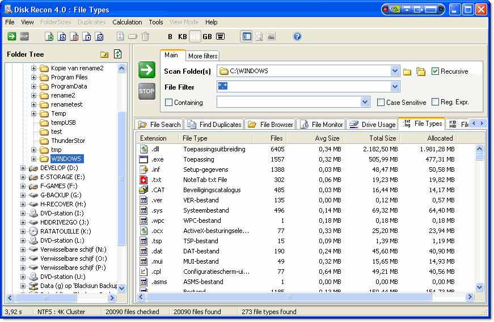This screenshot has height=322, width=494.
Task: Enable Case Sensitive checkbox
Action: point(381,102)
